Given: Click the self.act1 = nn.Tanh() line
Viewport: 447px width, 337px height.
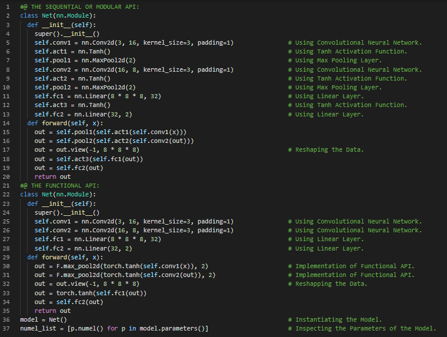Looking at the screenshot, I should (72, 51).
